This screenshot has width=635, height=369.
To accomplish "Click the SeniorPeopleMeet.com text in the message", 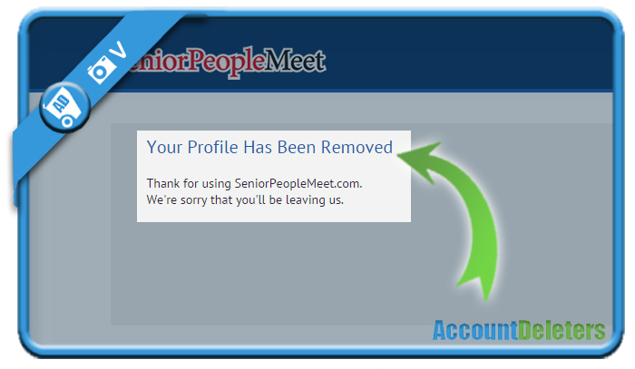I will [298, 184].
